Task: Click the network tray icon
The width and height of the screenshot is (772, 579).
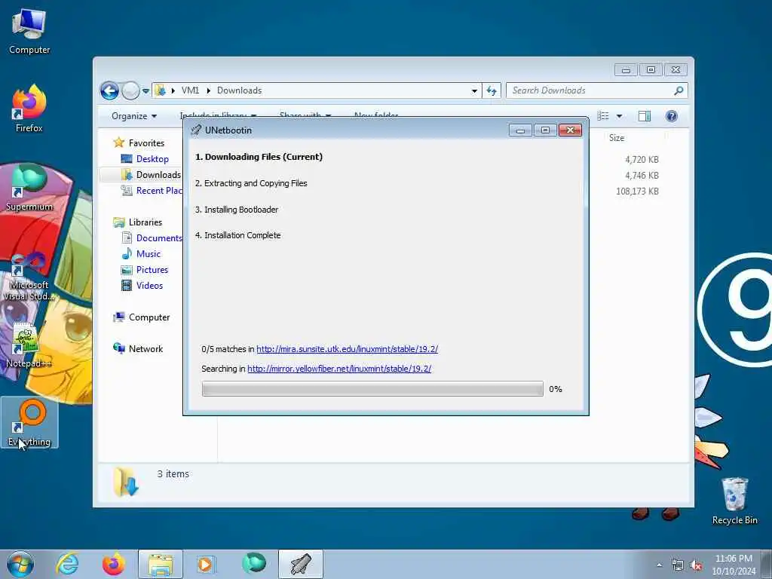Action: click(x=678, y=565)
